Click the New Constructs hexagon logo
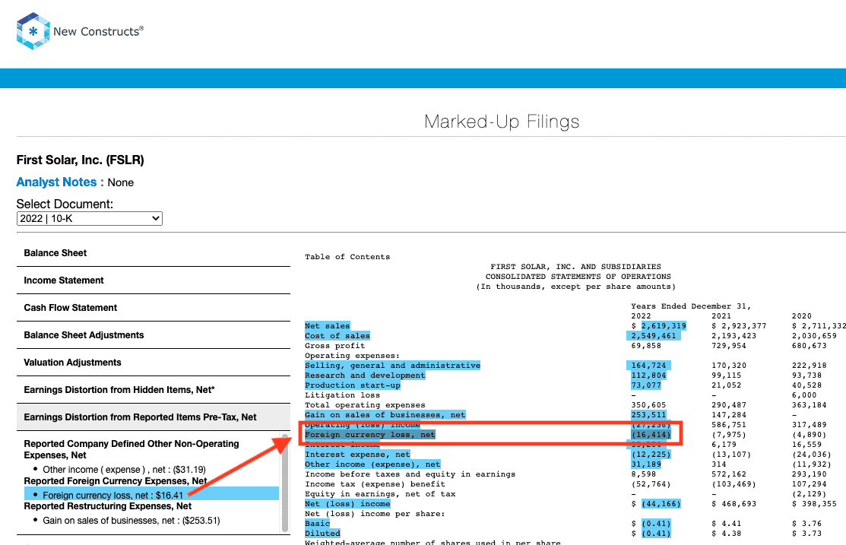 pyautogui.click(x=33, y=30)
